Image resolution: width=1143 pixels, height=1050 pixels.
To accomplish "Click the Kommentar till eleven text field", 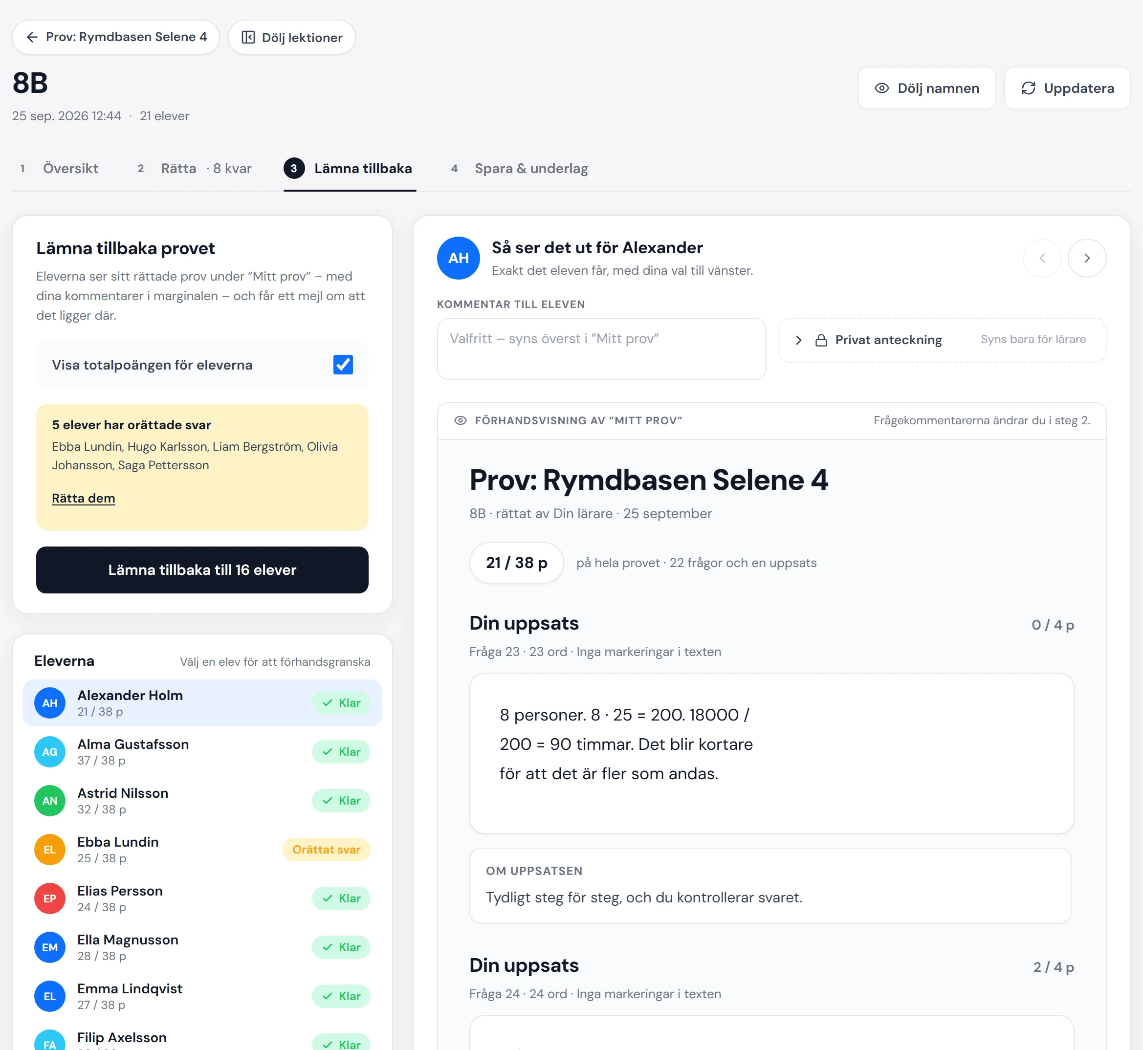I will click(601, 349).
